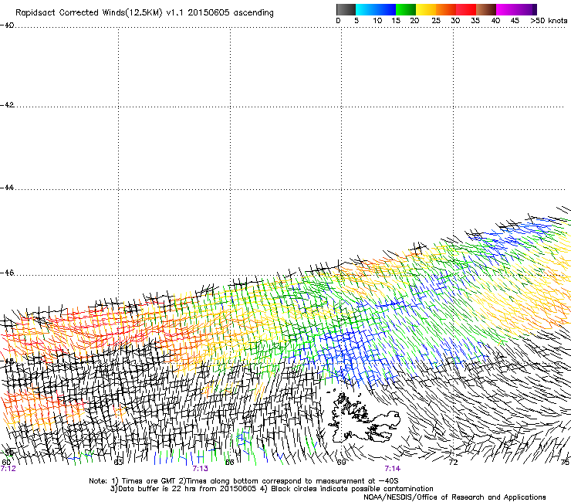Viewport: 571px width, 502px height.
Task: Click the legend scale label '30'
Action: (x=455, y=21)
